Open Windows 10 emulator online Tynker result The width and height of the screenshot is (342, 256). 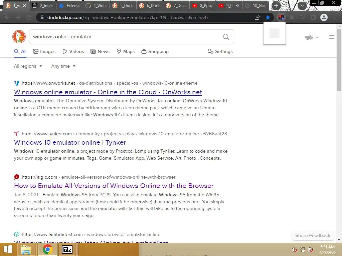(70, 142)
